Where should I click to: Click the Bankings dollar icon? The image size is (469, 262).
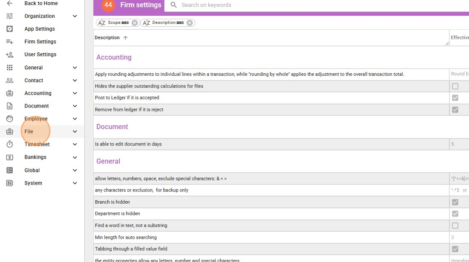click(x=9, y=157)
